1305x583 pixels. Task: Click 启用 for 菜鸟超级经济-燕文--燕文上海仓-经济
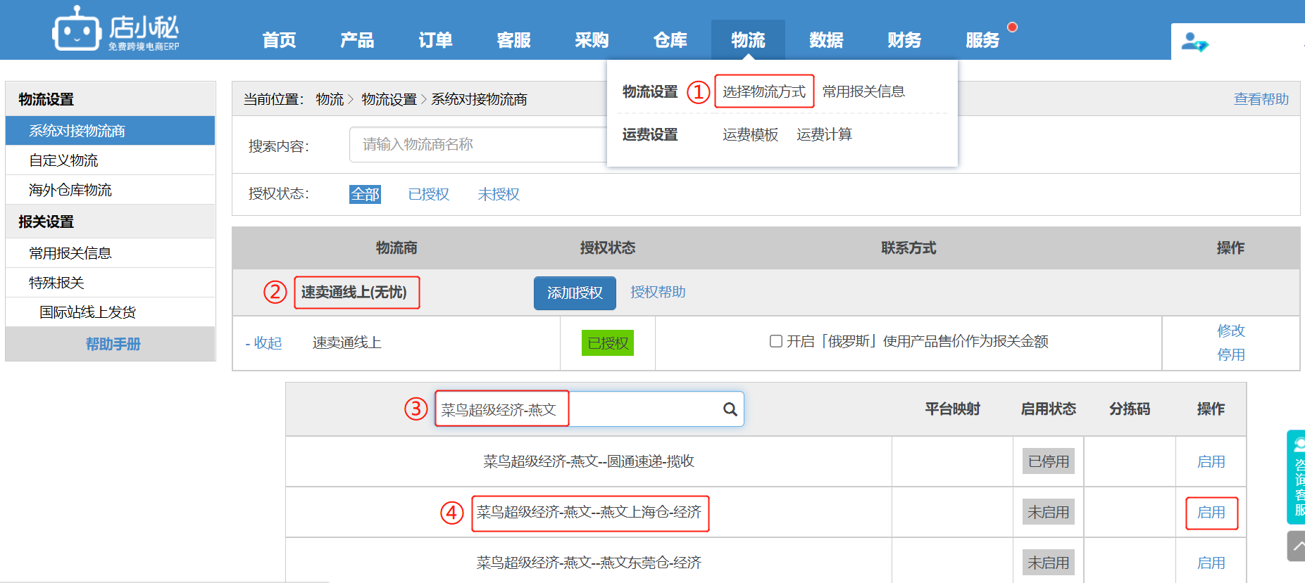1211,513
